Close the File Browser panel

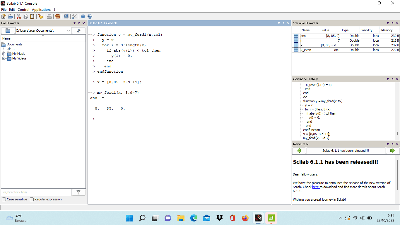(x=83, y=23)
